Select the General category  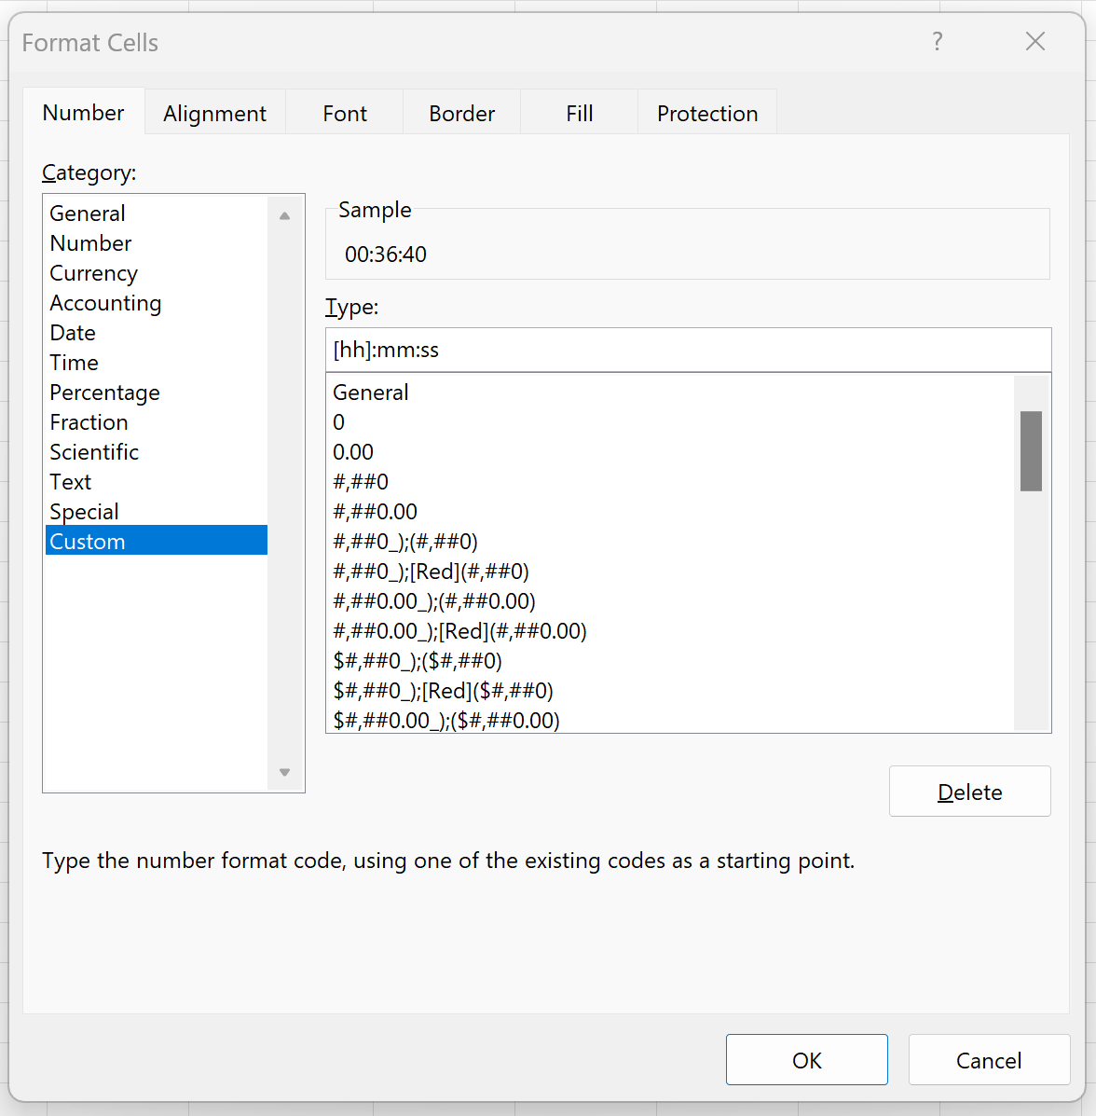tap(157, 213)
